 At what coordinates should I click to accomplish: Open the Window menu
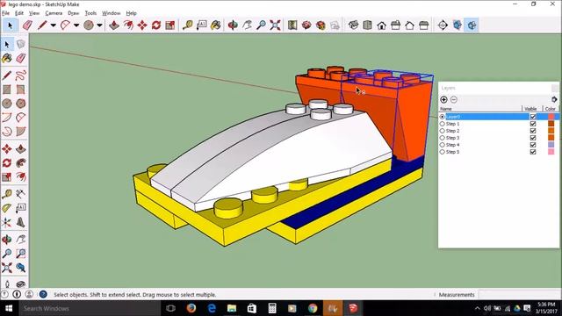point(112,13)
